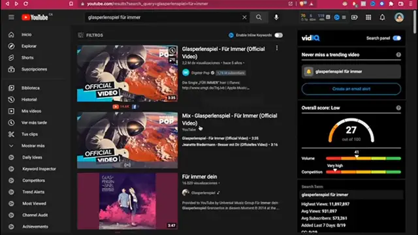Click the bell beside the glasperlenspiel alert keyword
This screenshot has width=418, height=235.
(308, 71)
